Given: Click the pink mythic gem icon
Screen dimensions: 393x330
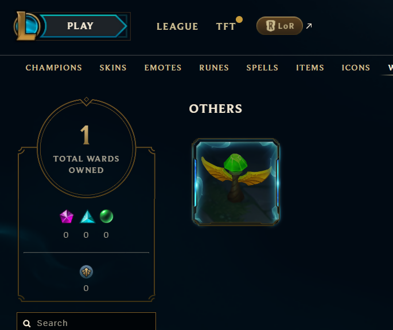Looking at the screenshot, I should click(67, 217).
